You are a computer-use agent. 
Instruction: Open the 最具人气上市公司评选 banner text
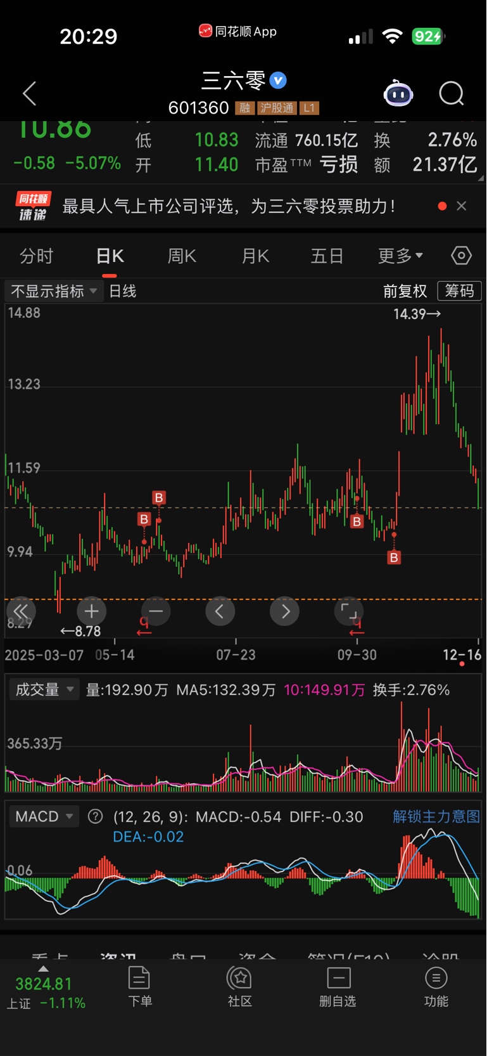(x=229, y=206)
